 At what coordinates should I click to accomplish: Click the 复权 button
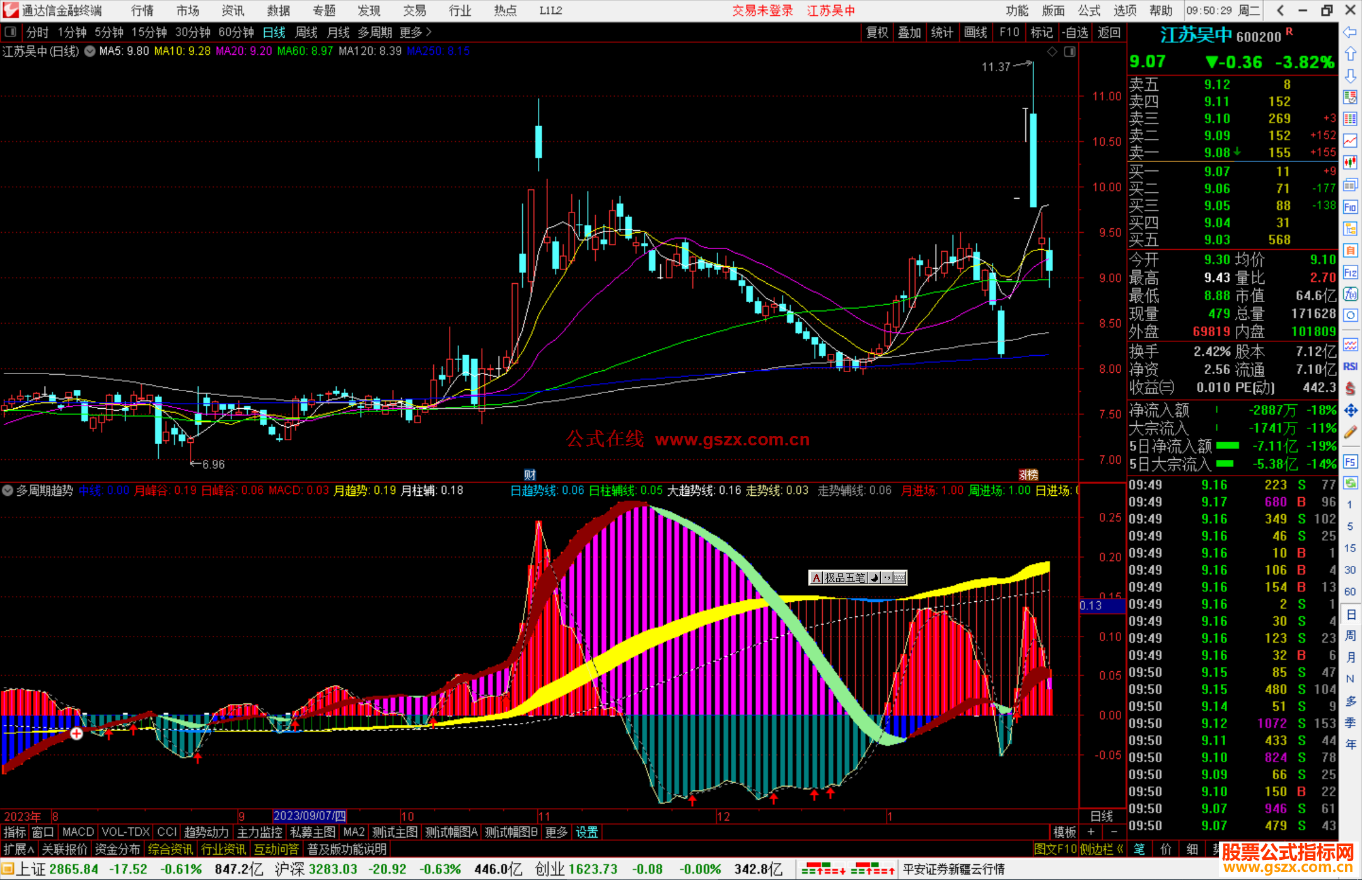point(877,32)
